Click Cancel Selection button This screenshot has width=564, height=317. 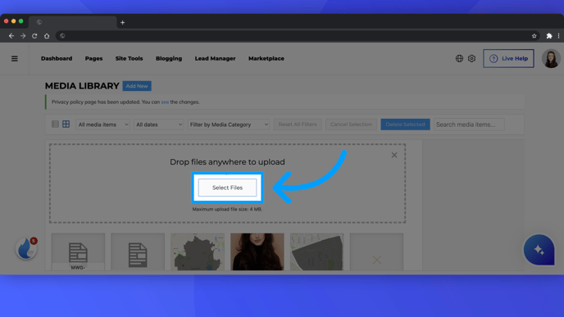351,125
